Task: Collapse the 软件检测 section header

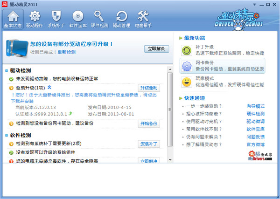Action: pyautogui.click(x=7, y=135)
